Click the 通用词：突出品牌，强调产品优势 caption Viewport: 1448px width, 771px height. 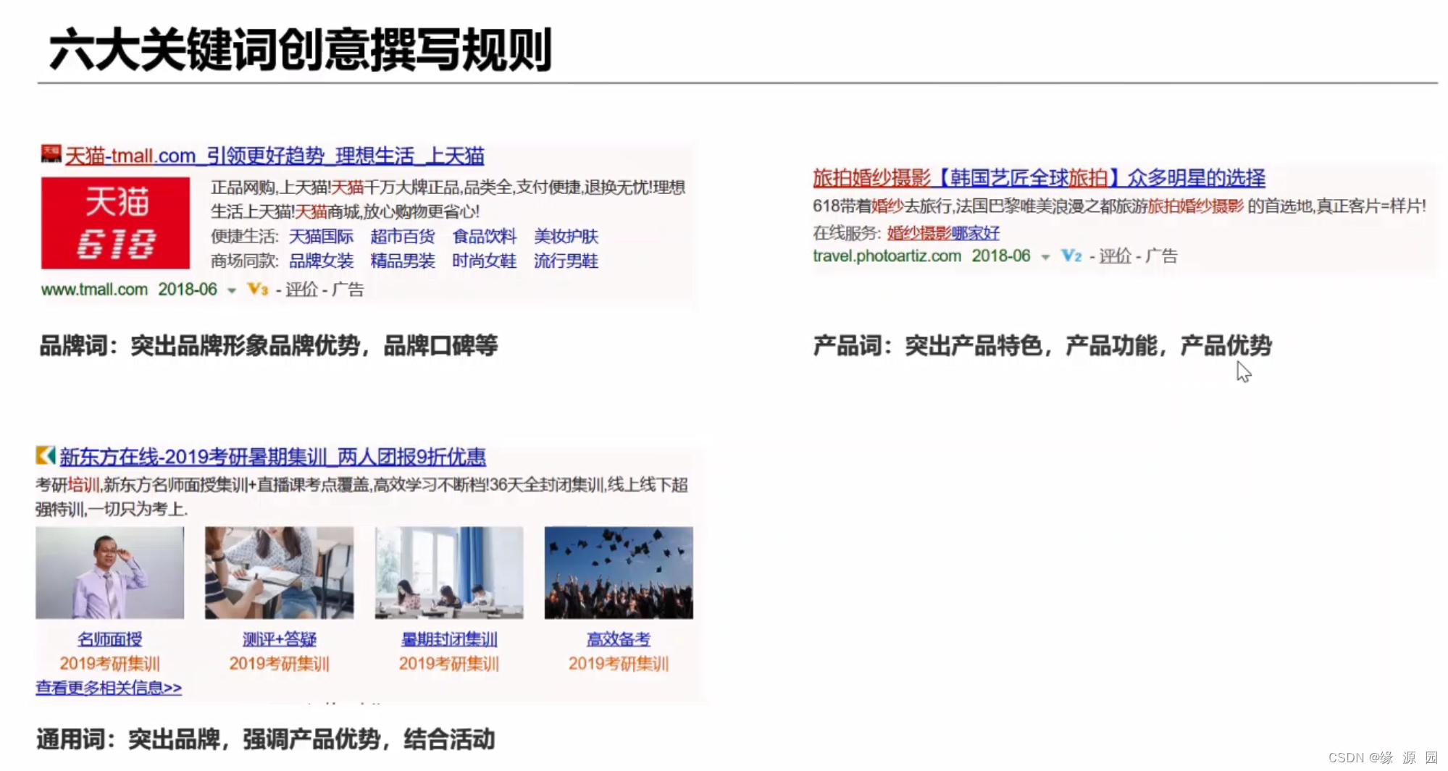click(x=266, y=739)
